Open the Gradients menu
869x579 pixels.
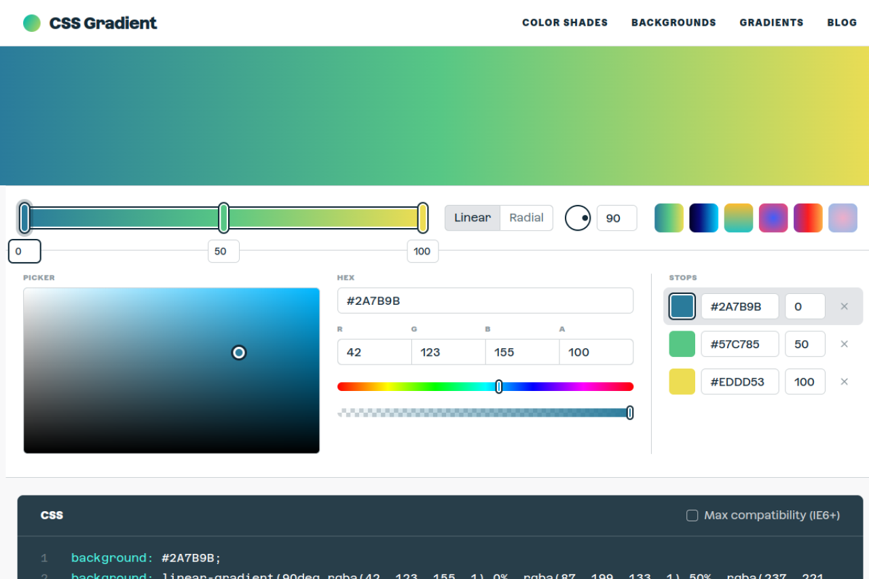pos(771,22)
